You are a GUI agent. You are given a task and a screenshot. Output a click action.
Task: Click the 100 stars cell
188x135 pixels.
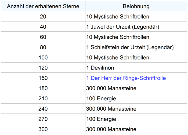(x=43, y=58)
